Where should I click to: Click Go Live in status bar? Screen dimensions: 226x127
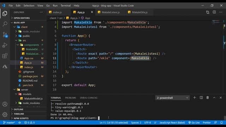[194, 122]
